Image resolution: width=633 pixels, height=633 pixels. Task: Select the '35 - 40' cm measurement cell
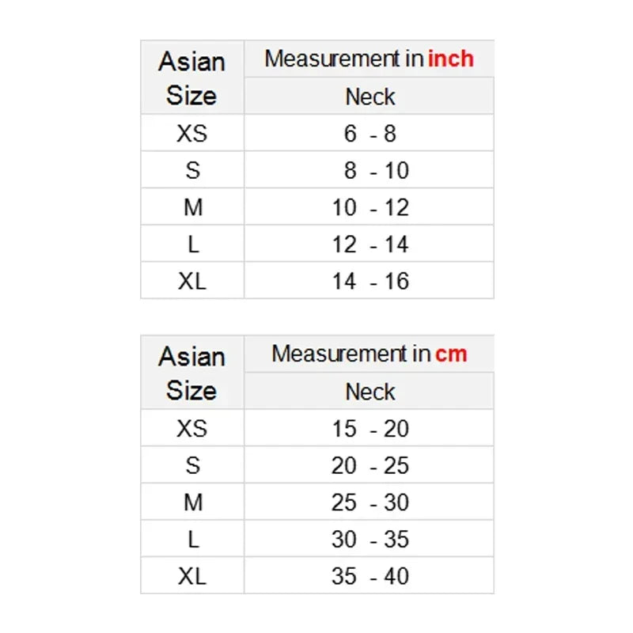370,575
